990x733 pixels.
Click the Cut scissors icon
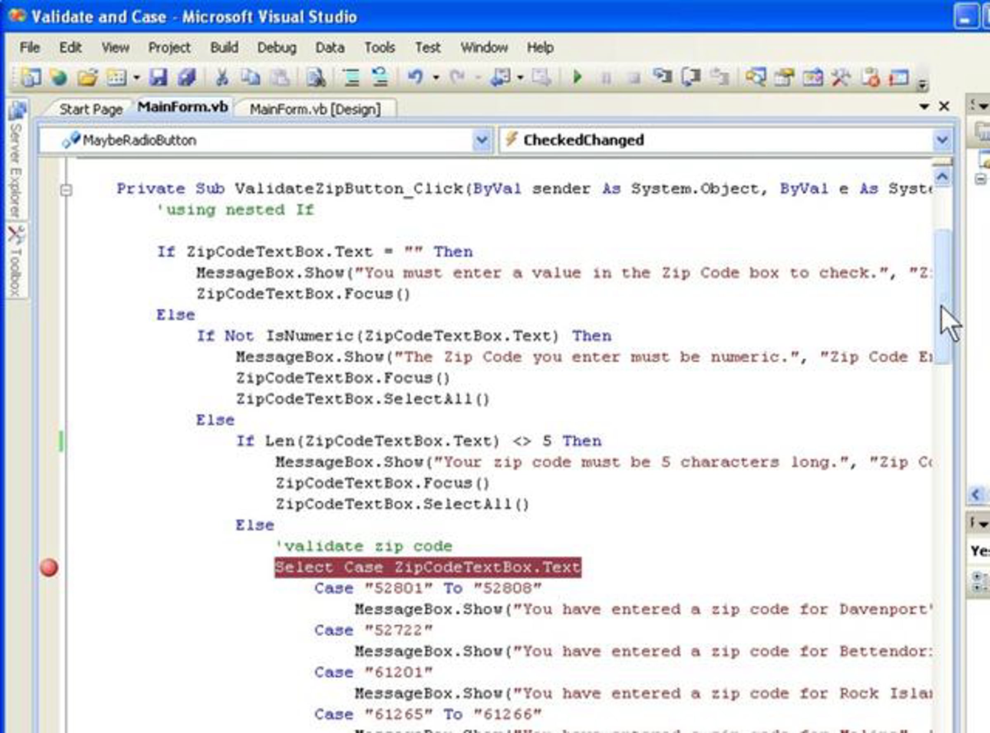(x=222, y=78)
